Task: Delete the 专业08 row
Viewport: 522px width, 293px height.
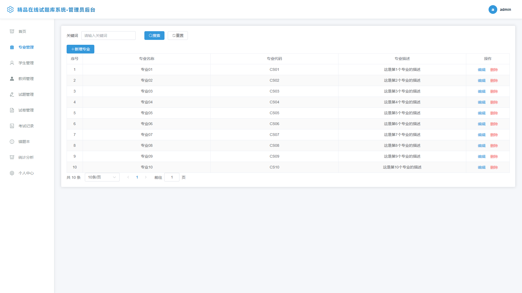Action: (494, 146)
